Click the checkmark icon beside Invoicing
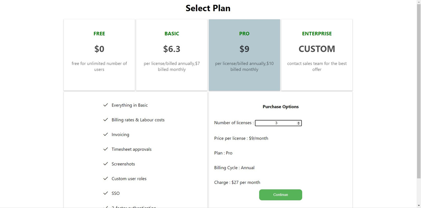 pyautogui.click(x=106, y=134)
